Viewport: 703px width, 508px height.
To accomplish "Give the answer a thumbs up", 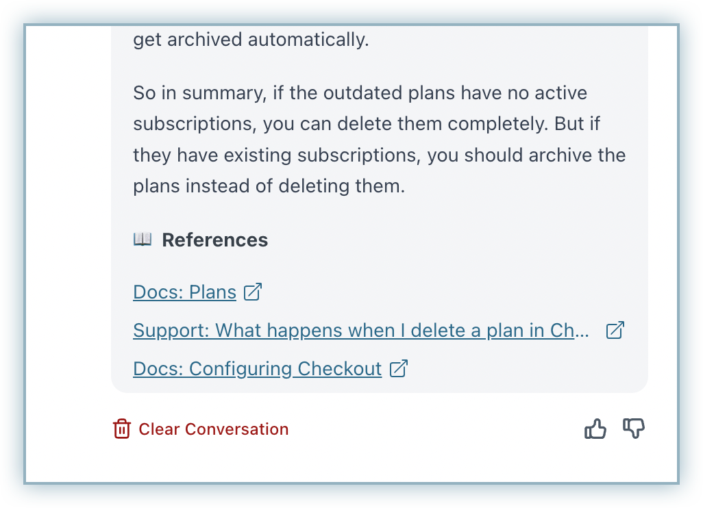I will tap(595, 429).
